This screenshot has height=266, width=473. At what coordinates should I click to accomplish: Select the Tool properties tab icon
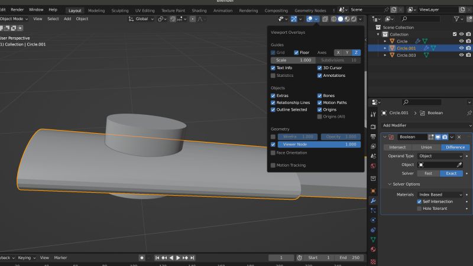pos(373,114)
